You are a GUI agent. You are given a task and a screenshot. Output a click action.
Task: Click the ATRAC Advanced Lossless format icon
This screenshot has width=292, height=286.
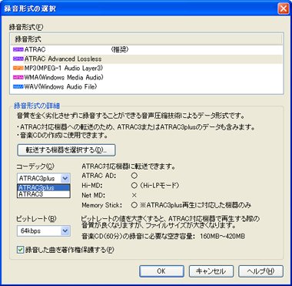tap(18, 59)
